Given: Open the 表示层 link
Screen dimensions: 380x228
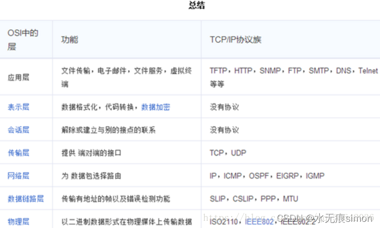Looking at the screenshot, I should click(x=19, y=107).
